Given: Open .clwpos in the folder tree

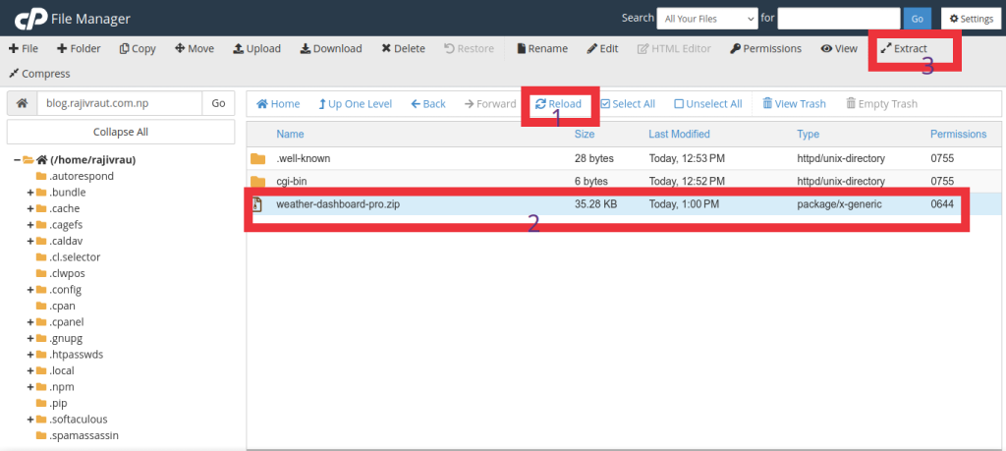Looking at the screenshot, I should coord(68,273).
